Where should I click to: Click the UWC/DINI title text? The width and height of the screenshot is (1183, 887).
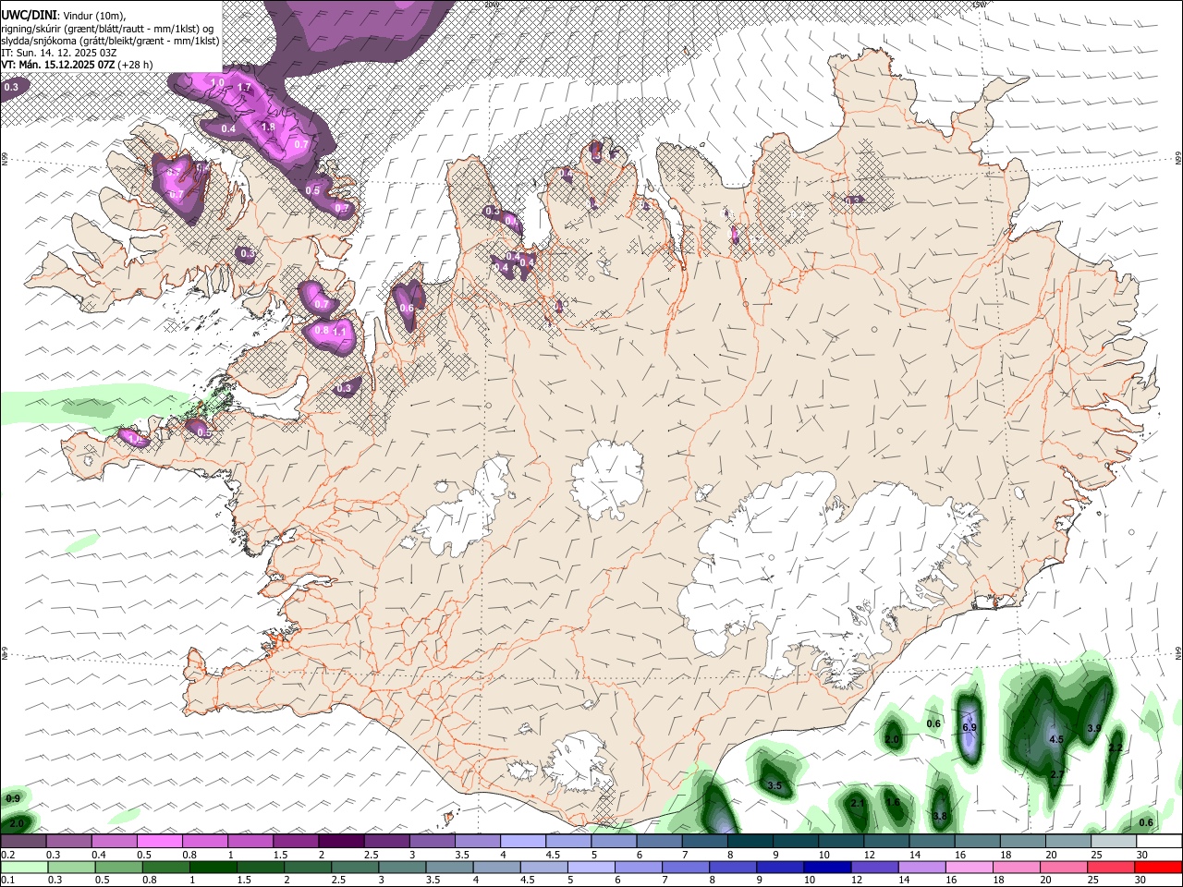click(28, 14)
